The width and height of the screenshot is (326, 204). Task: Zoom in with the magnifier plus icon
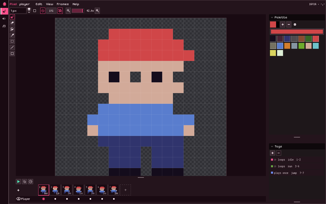[x=97, y=11]
